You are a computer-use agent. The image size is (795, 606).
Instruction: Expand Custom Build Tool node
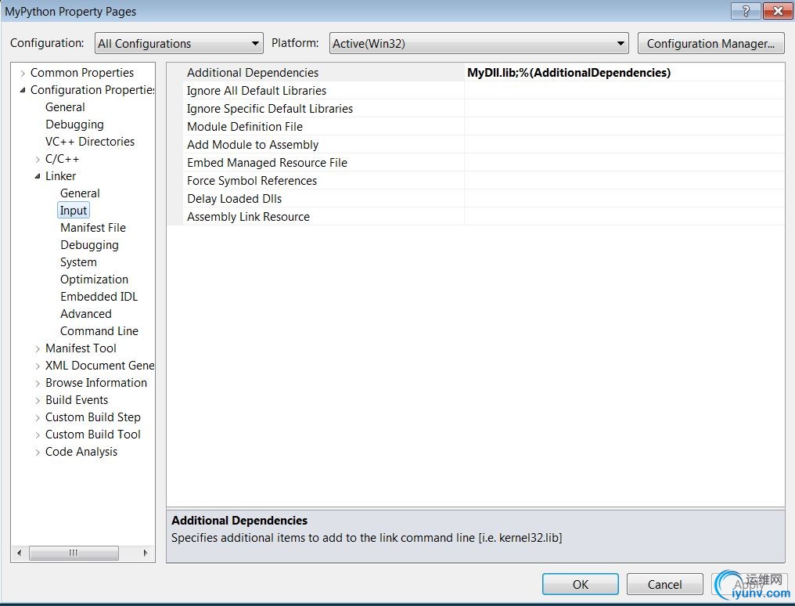coord(38,435)
